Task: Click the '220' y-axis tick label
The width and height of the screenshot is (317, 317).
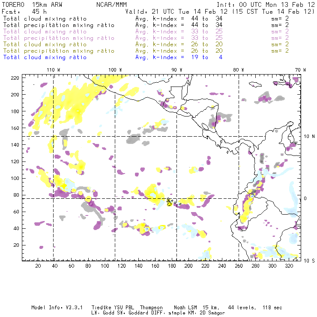Action: [x=15, y=78]
